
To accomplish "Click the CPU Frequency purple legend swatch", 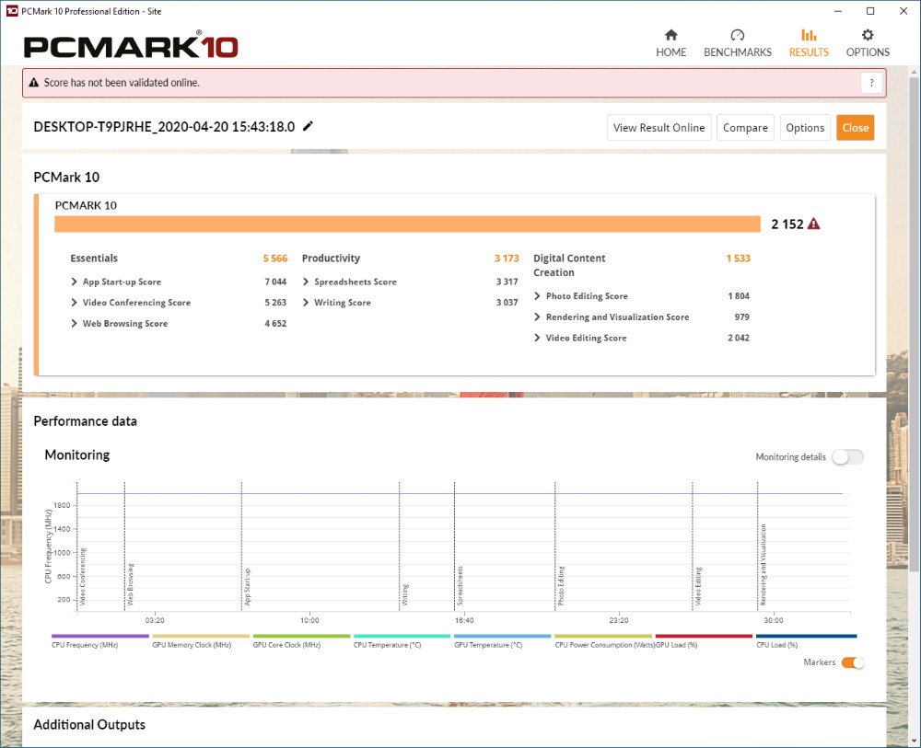I will click(99, 636).
